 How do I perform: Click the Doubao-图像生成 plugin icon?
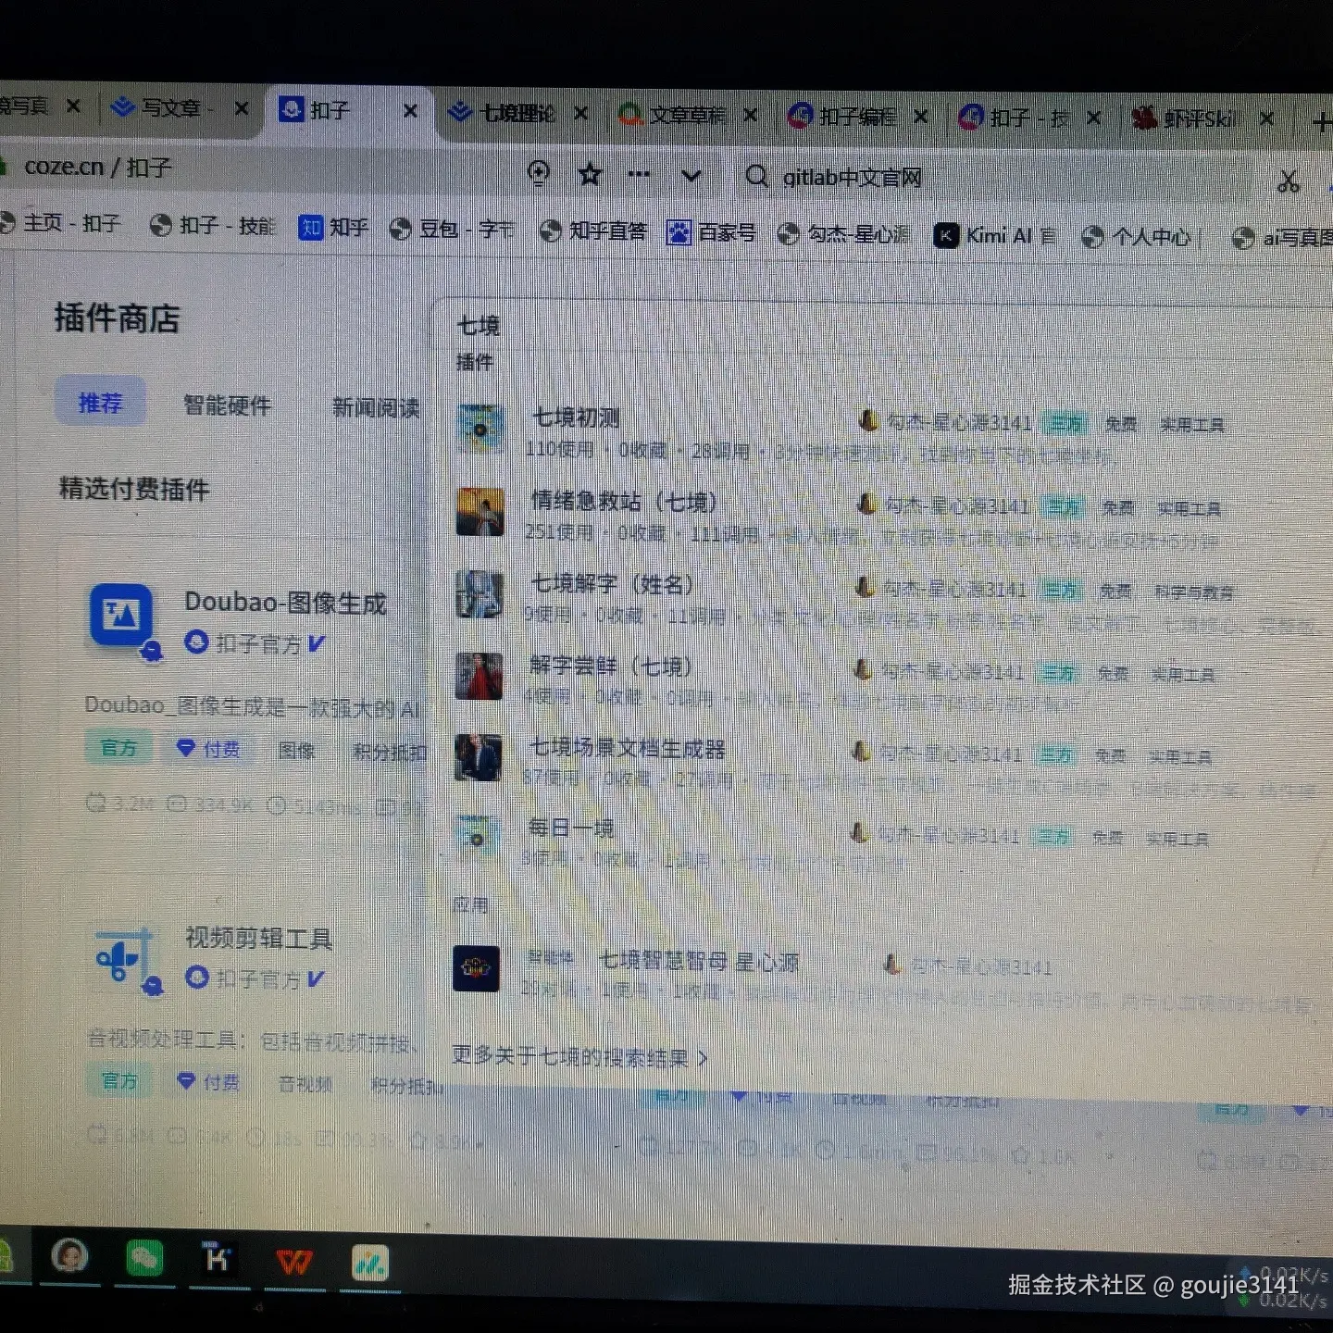(x=120, y=616)
